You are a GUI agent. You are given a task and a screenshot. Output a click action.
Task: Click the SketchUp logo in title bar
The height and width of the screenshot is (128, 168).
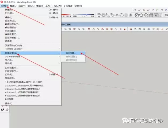(x=2, y=2)
